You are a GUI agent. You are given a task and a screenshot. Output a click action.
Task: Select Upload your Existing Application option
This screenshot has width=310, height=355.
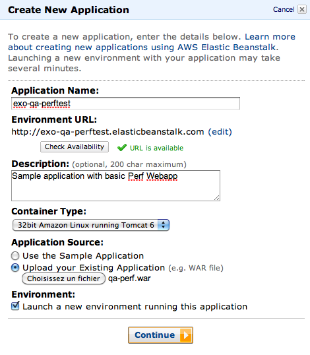(15, 268)
